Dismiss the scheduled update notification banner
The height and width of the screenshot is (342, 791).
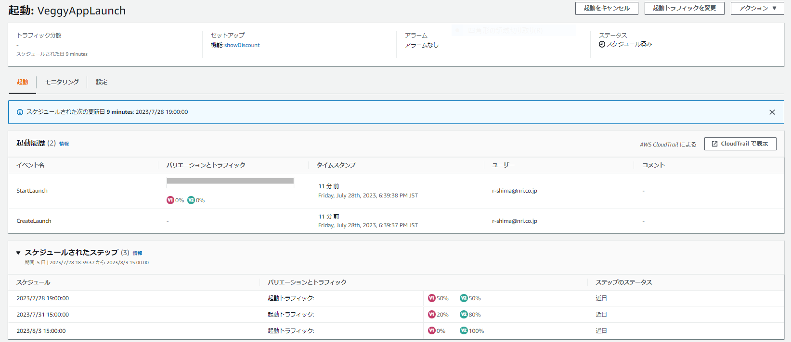772,112
